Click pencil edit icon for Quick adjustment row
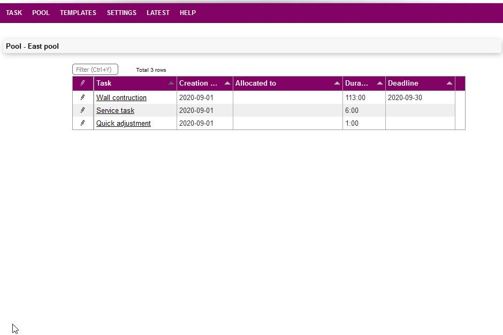 point(82,123)
